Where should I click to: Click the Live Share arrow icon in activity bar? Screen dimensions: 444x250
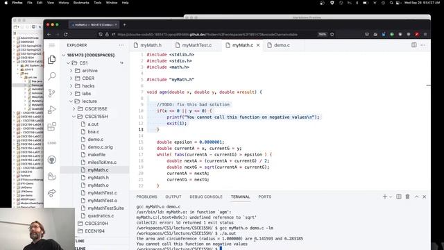(x=51, y=193)
